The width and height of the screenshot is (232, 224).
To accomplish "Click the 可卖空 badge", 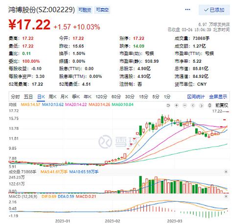I will pos(102,10).
